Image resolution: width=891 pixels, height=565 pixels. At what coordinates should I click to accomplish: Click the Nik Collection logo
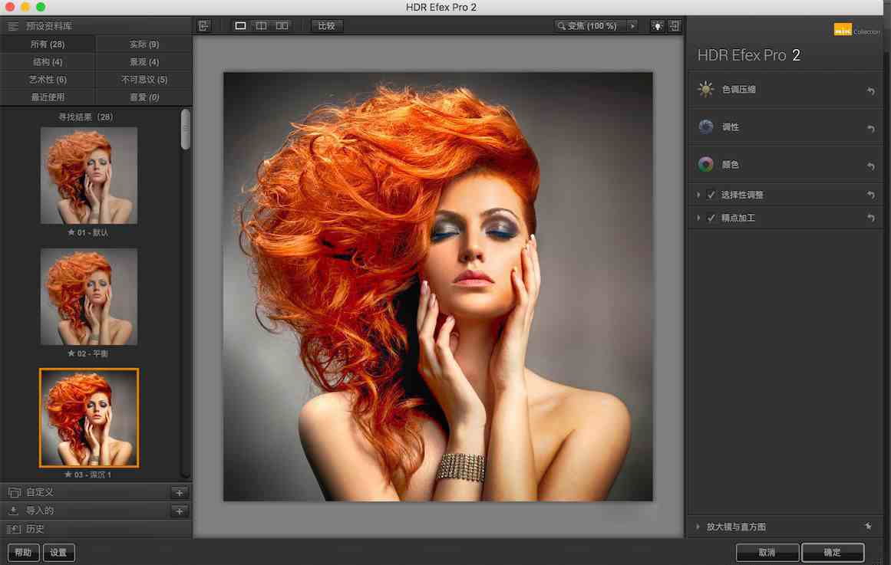click(x=857, y=30)
